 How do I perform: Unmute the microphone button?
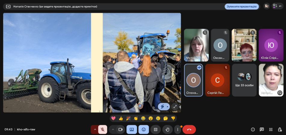[103, 130]
